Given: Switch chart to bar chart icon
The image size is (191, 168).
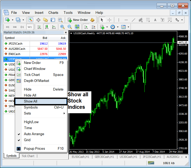Looking at the screenshot, I should tap(39, 27).
